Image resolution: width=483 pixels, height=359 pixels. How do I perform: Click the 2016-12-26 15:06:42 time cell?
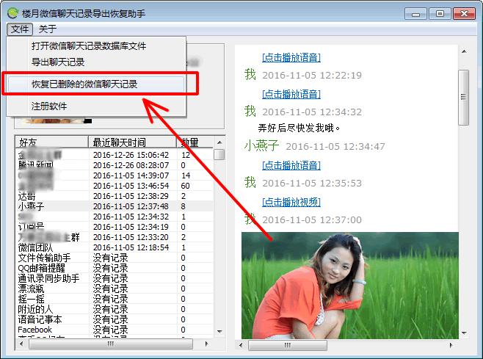131,155
